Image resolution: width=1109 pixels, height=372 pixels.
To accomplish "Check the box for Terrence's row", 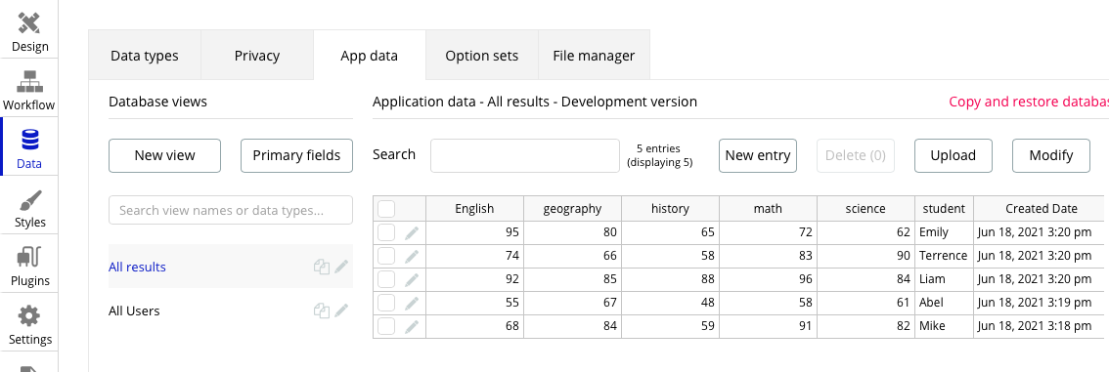I will 386,256.
